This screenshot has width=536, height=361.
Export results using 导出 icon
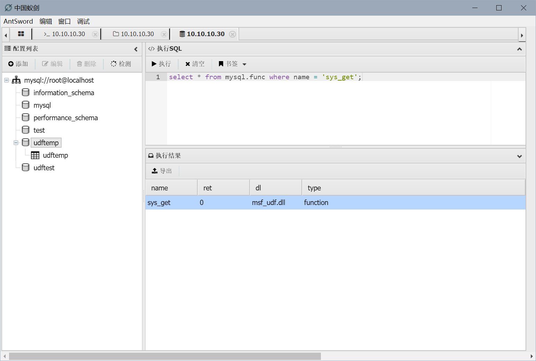(x=155, y=171)
